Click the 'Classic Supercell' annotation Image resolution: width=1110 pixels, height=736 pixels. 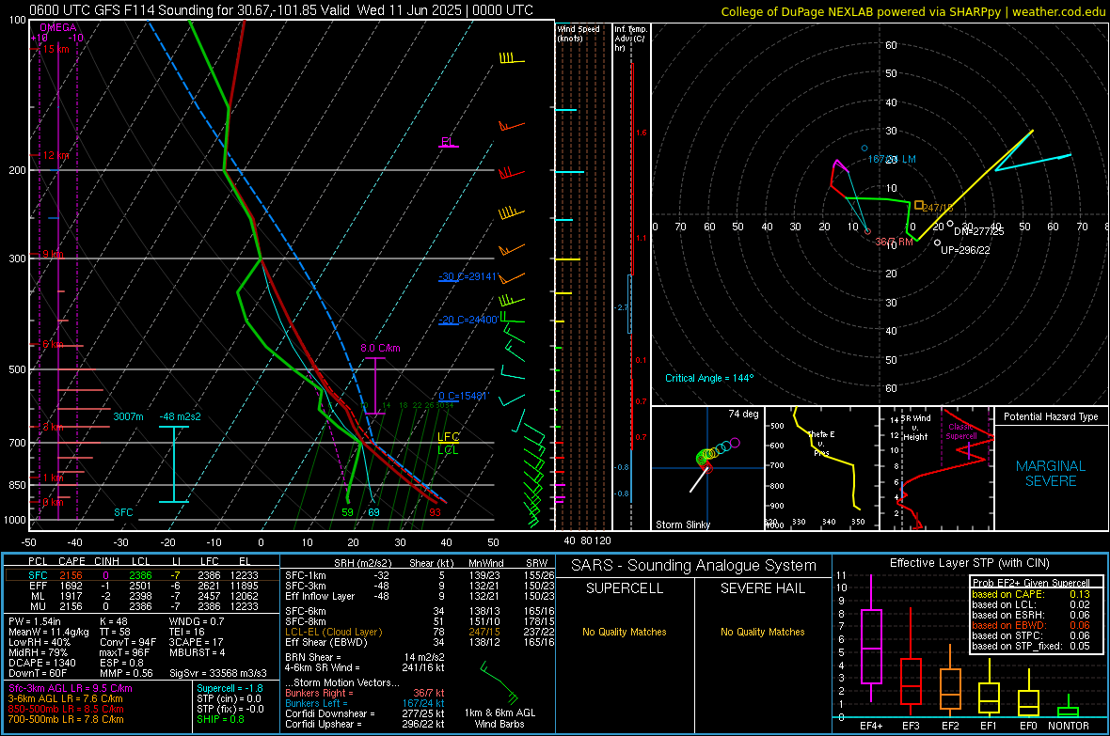tap(961, 431)
